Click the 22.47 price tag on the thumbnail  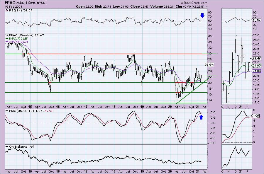(257, 58)
